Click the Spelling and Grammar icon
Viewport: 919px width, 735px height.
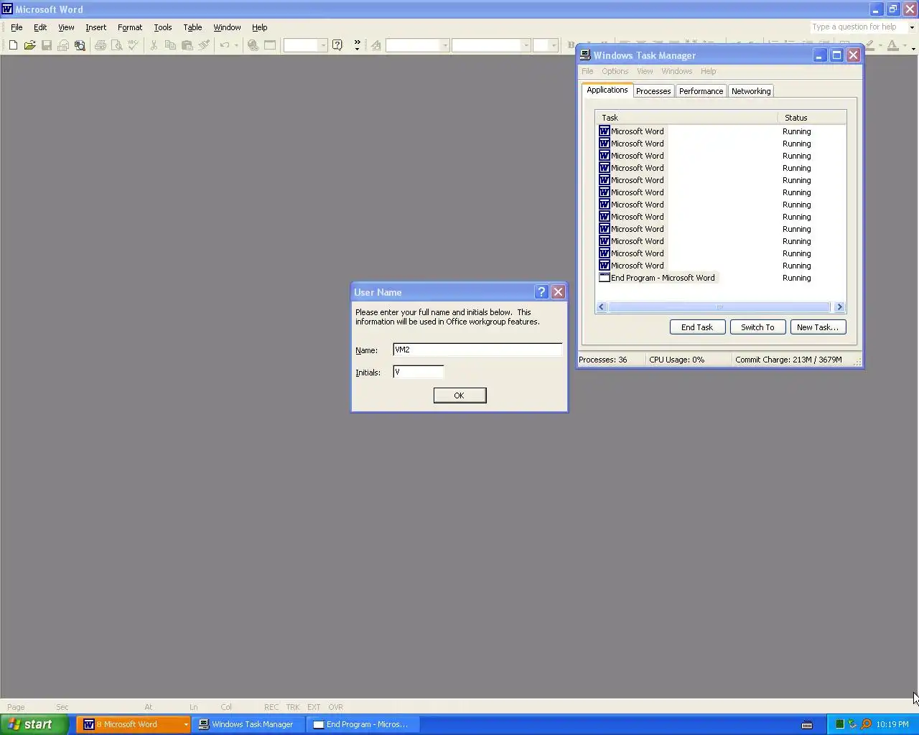click(134, 45)
